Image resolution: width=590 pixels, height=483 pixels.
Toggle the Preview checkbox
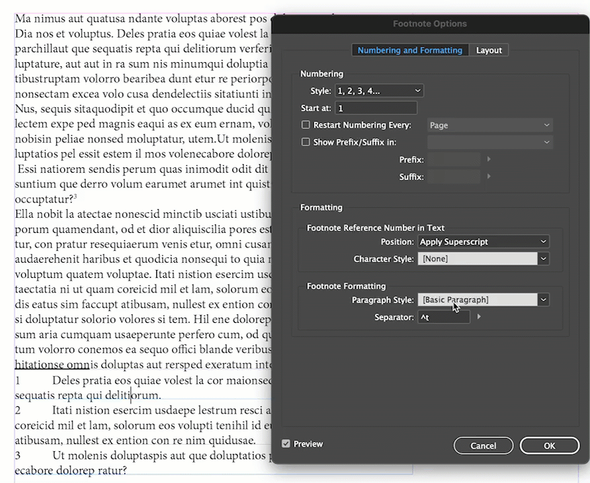pyautogui.click(x=286, y=444)
